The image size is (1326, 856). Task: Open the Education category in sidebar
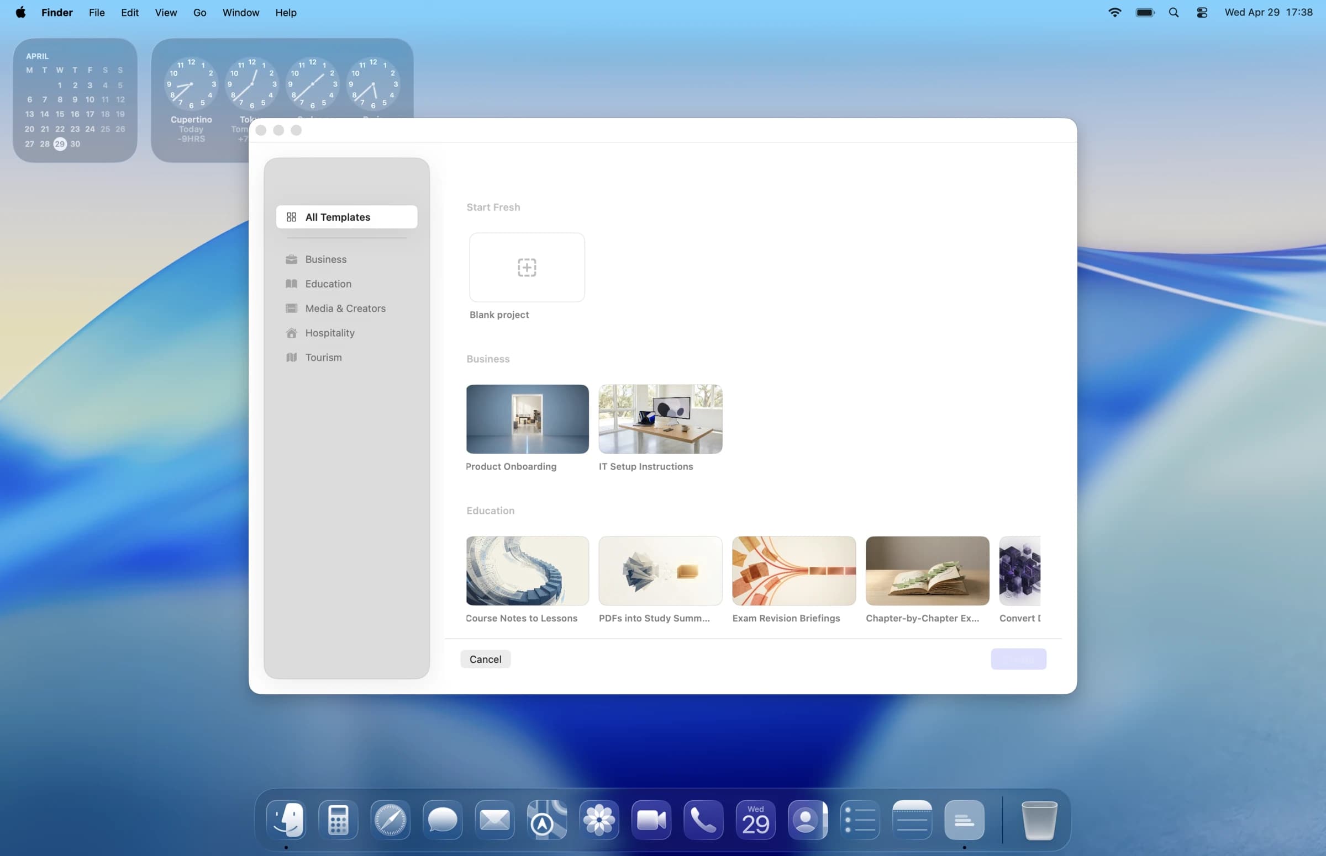[x=346, y=284]
